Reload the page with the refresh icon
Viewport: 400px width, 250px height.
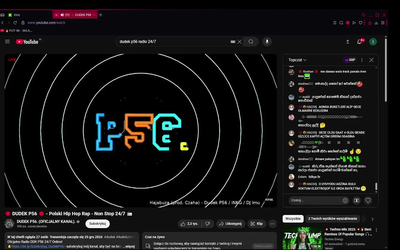[x=15, y=23]
